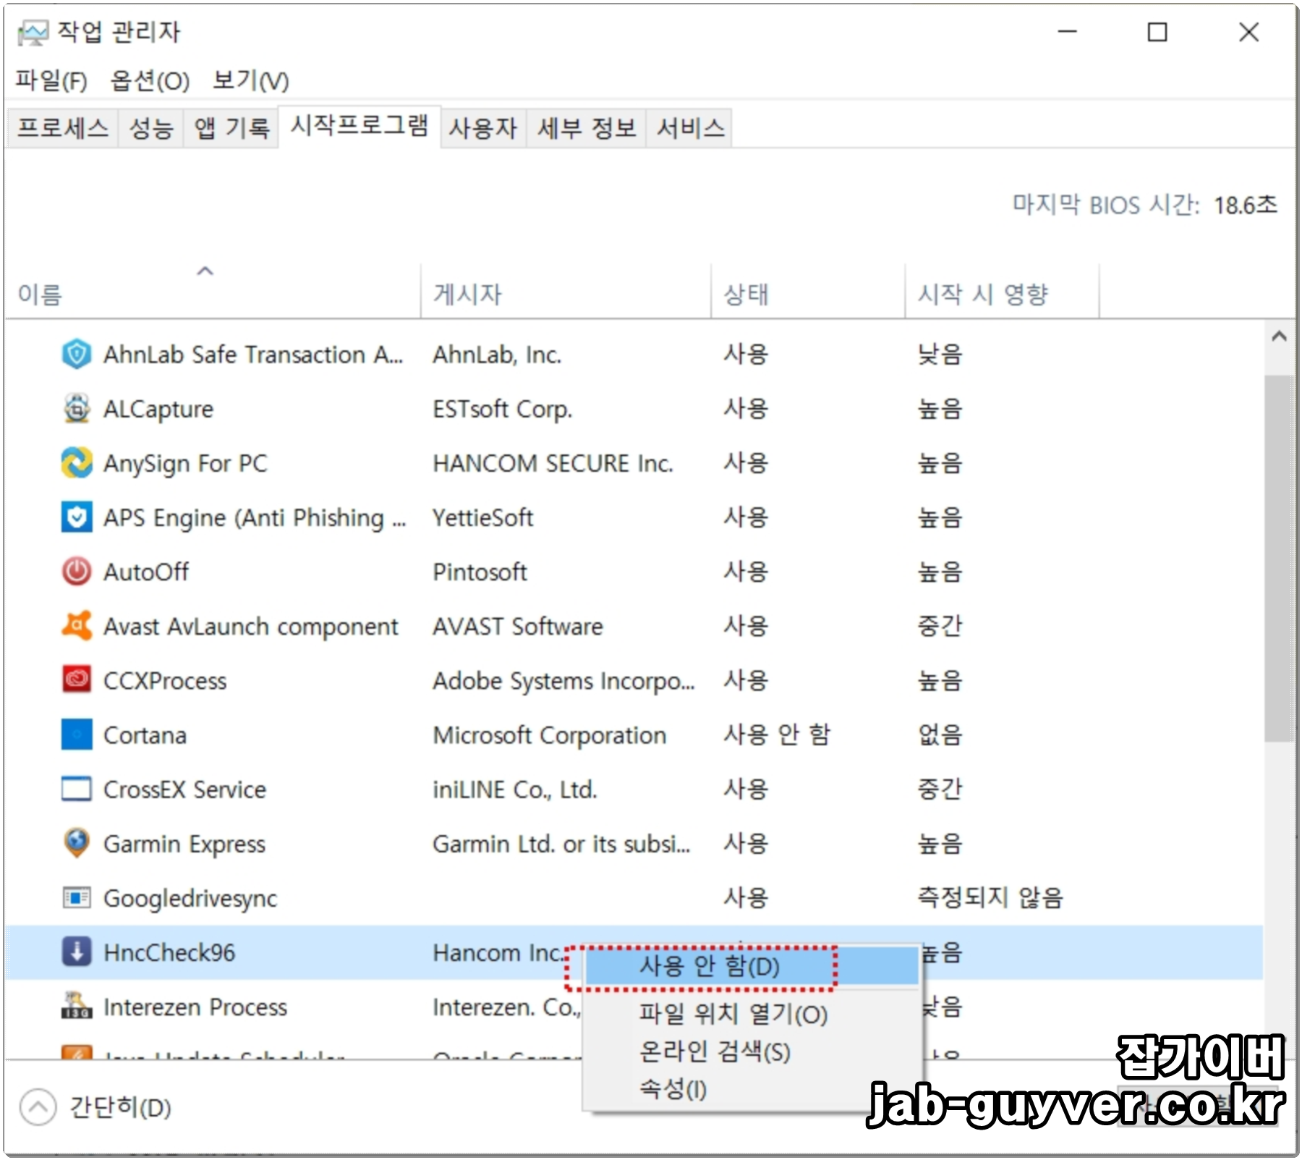Select the AutoOff entry name
This screenshot has height=1160, width=1302.
coord(146,572)
